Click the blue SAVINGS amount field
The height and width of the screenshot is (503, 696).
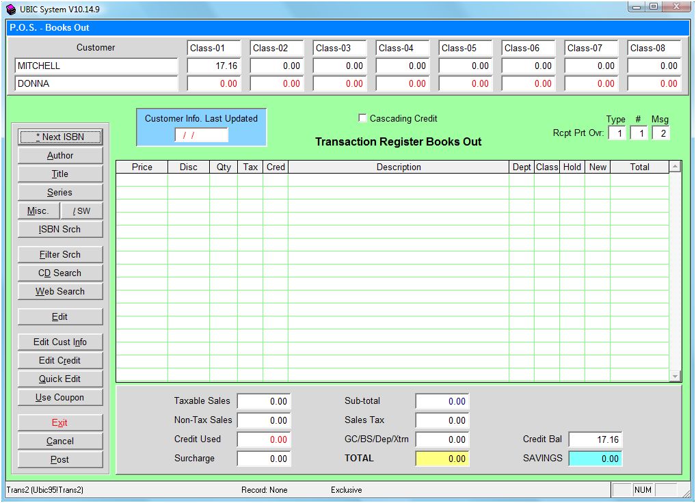(x=595, y=458)
